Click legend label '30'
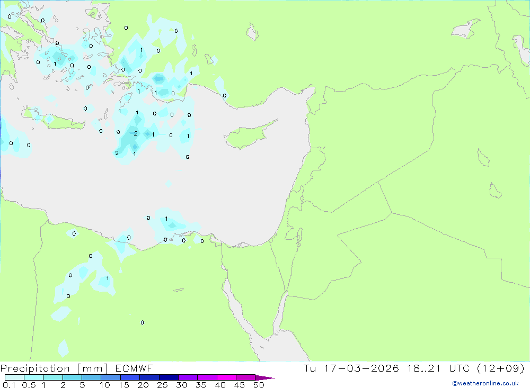Image resolution: width=530 pixels, height=388 pixels. (181, 385)
